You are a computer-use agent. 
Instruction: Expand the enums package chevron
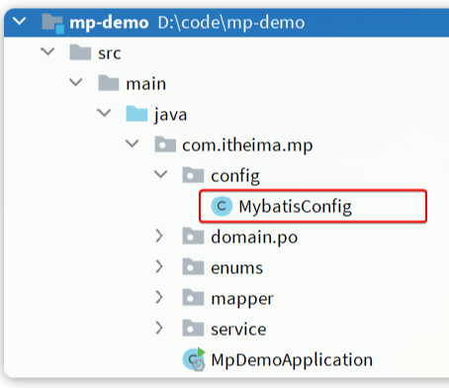click(159, 266)
